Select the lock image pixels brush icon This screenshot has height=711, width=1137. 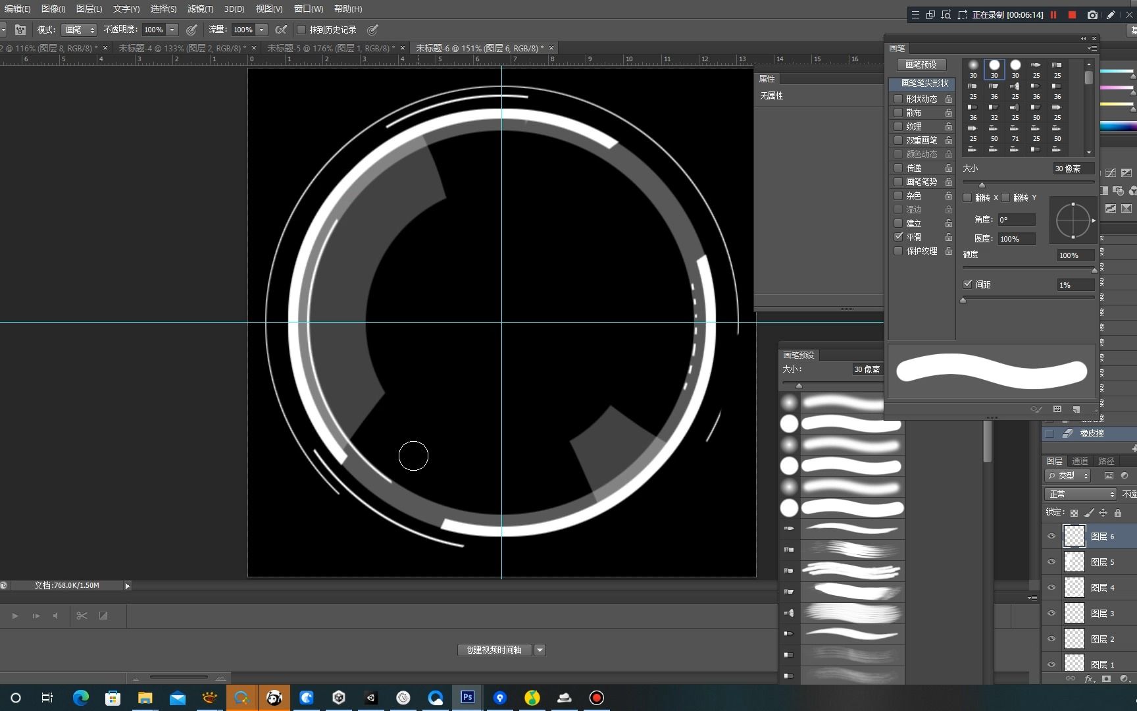pos(1089,513)
